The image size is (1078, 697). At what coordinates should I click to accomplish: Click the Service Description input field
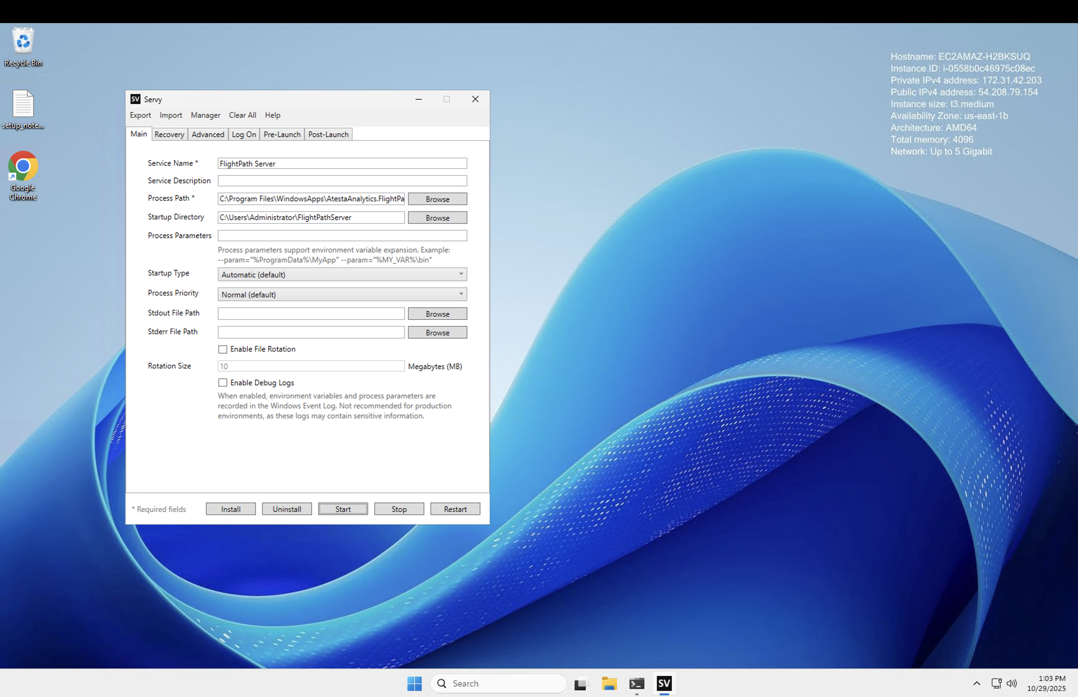pos(342,181)
